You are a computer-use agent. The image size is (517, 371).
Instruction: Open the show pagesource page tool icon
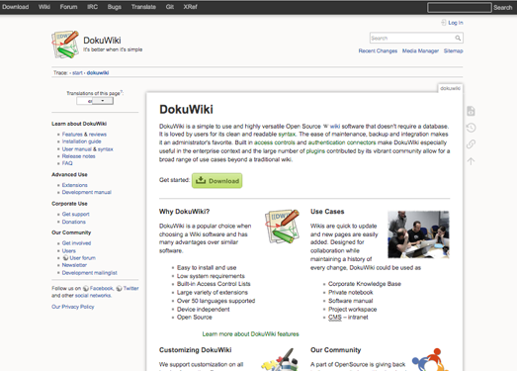(x=471, y=111)
